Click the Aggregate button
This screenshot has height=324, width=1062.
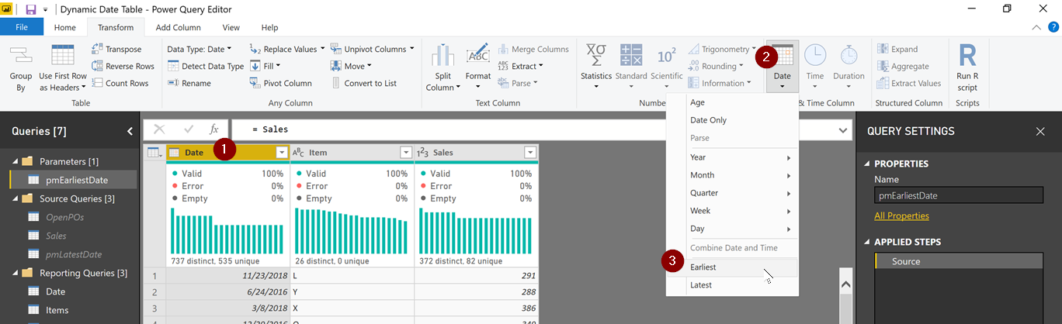click(x=903, y=66)
